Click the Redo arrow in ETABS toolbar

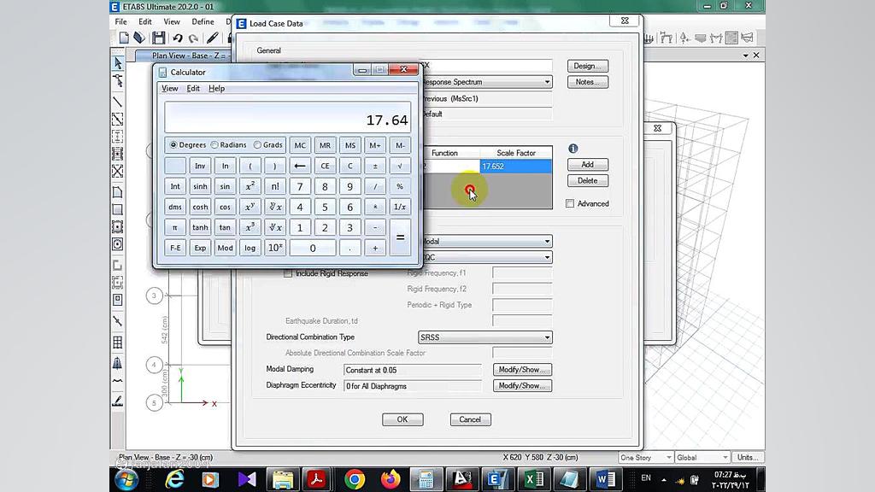(x=194, y=38)
